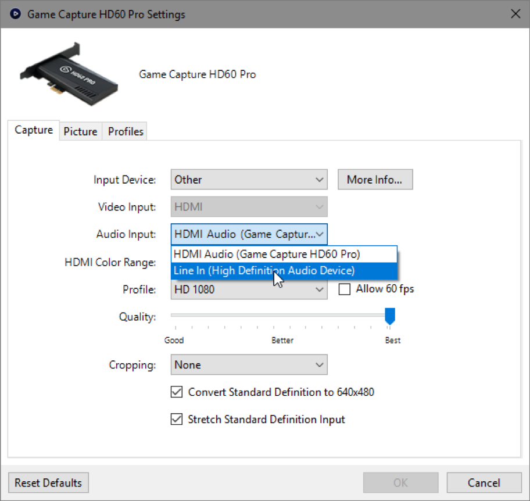The width and height of the screenshot is (530, 501).
Task: Expand the Input Device dropdown
Action: (x=249, y=180)
